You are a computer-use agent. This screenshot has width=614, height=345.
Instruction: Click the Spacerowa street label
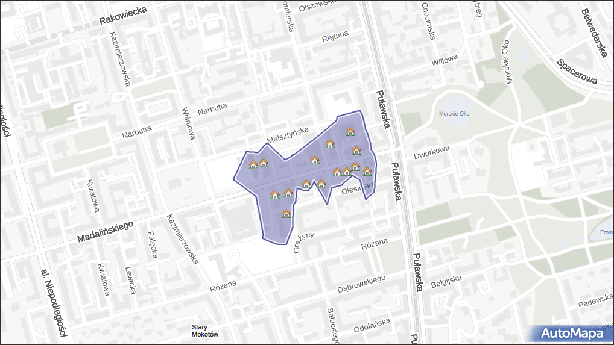tap(578, 72)
